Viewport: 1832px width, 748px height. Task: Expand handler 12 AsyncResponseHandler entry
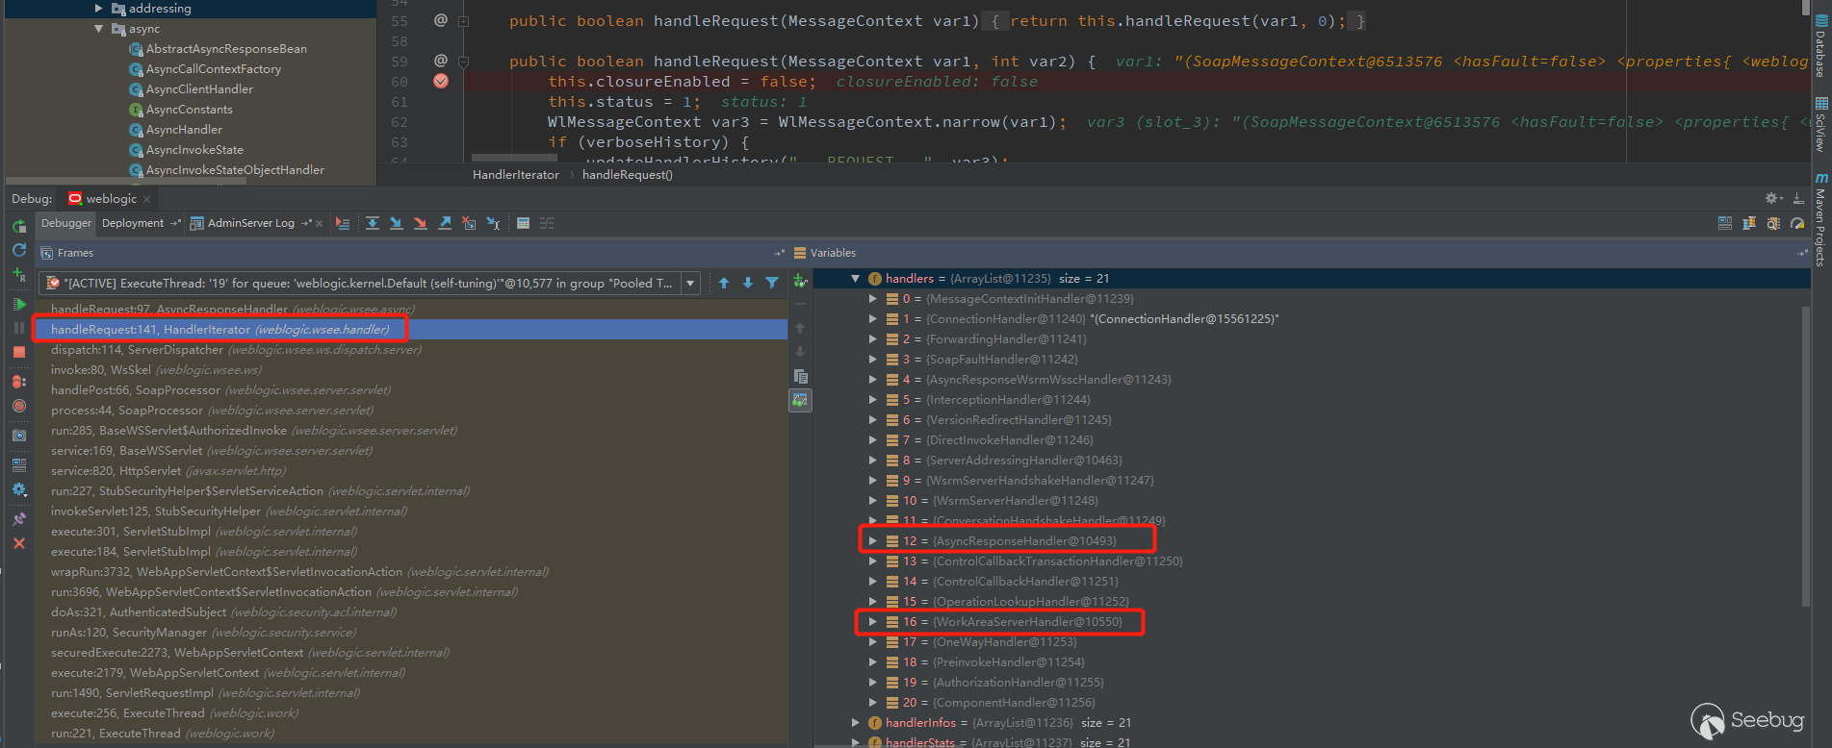[x=872, y=541]
